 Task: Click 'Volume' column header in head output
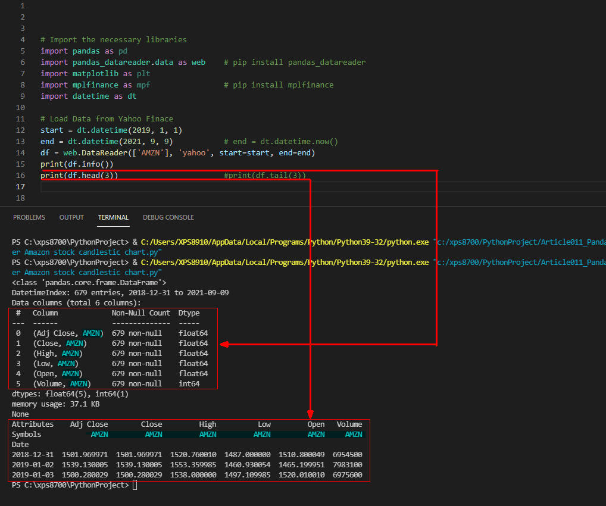(349, 424)
